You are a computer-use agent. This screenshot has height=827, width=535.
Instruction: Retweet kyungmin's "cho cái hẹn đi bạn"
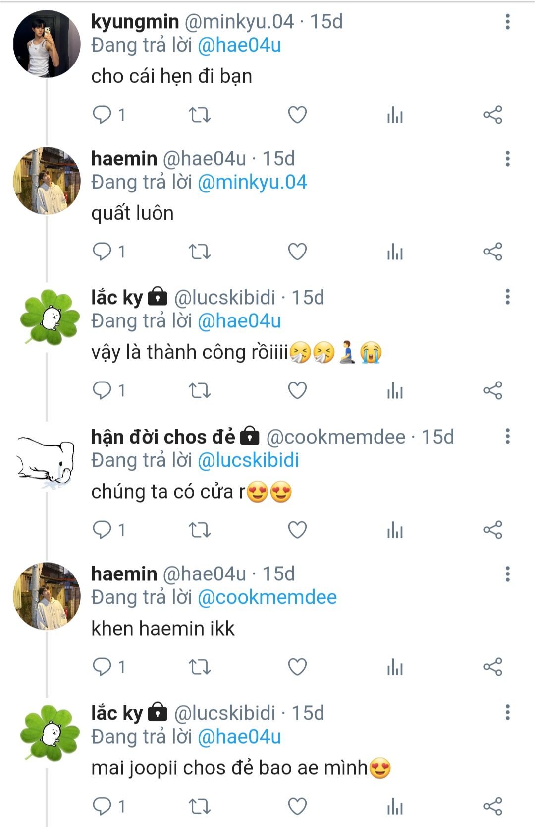(x=200, y=115)
